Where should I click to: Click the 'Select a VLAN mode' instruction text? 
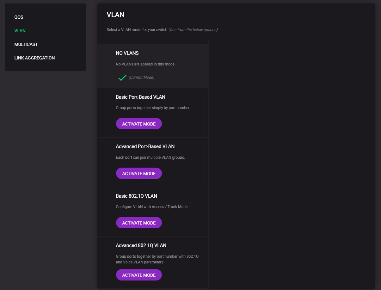(137, 30)
